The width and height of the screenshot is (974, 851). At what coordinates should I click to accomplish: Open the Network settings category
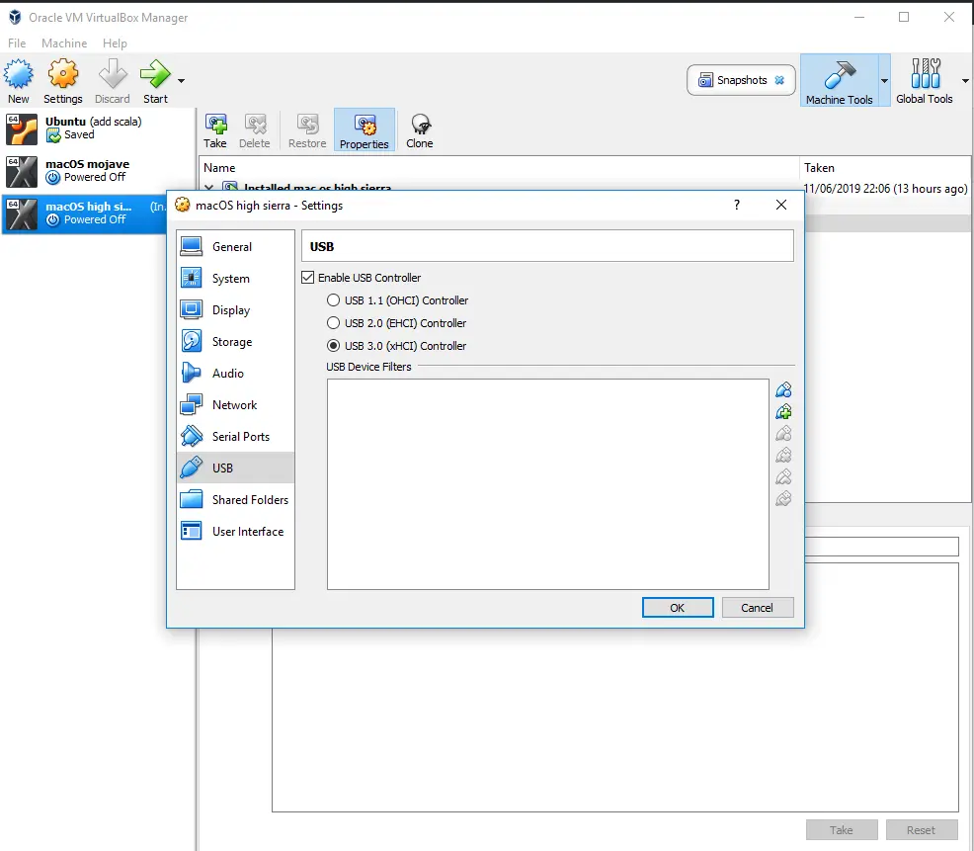[235, 404]
